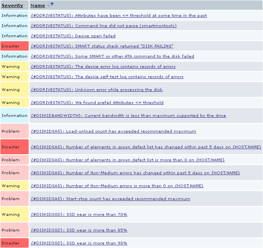The image size is (263, 248).
Task: Click Disaster severity cell of 'SSD wear is more than 98%' row
Action: (x=15, y=243)
